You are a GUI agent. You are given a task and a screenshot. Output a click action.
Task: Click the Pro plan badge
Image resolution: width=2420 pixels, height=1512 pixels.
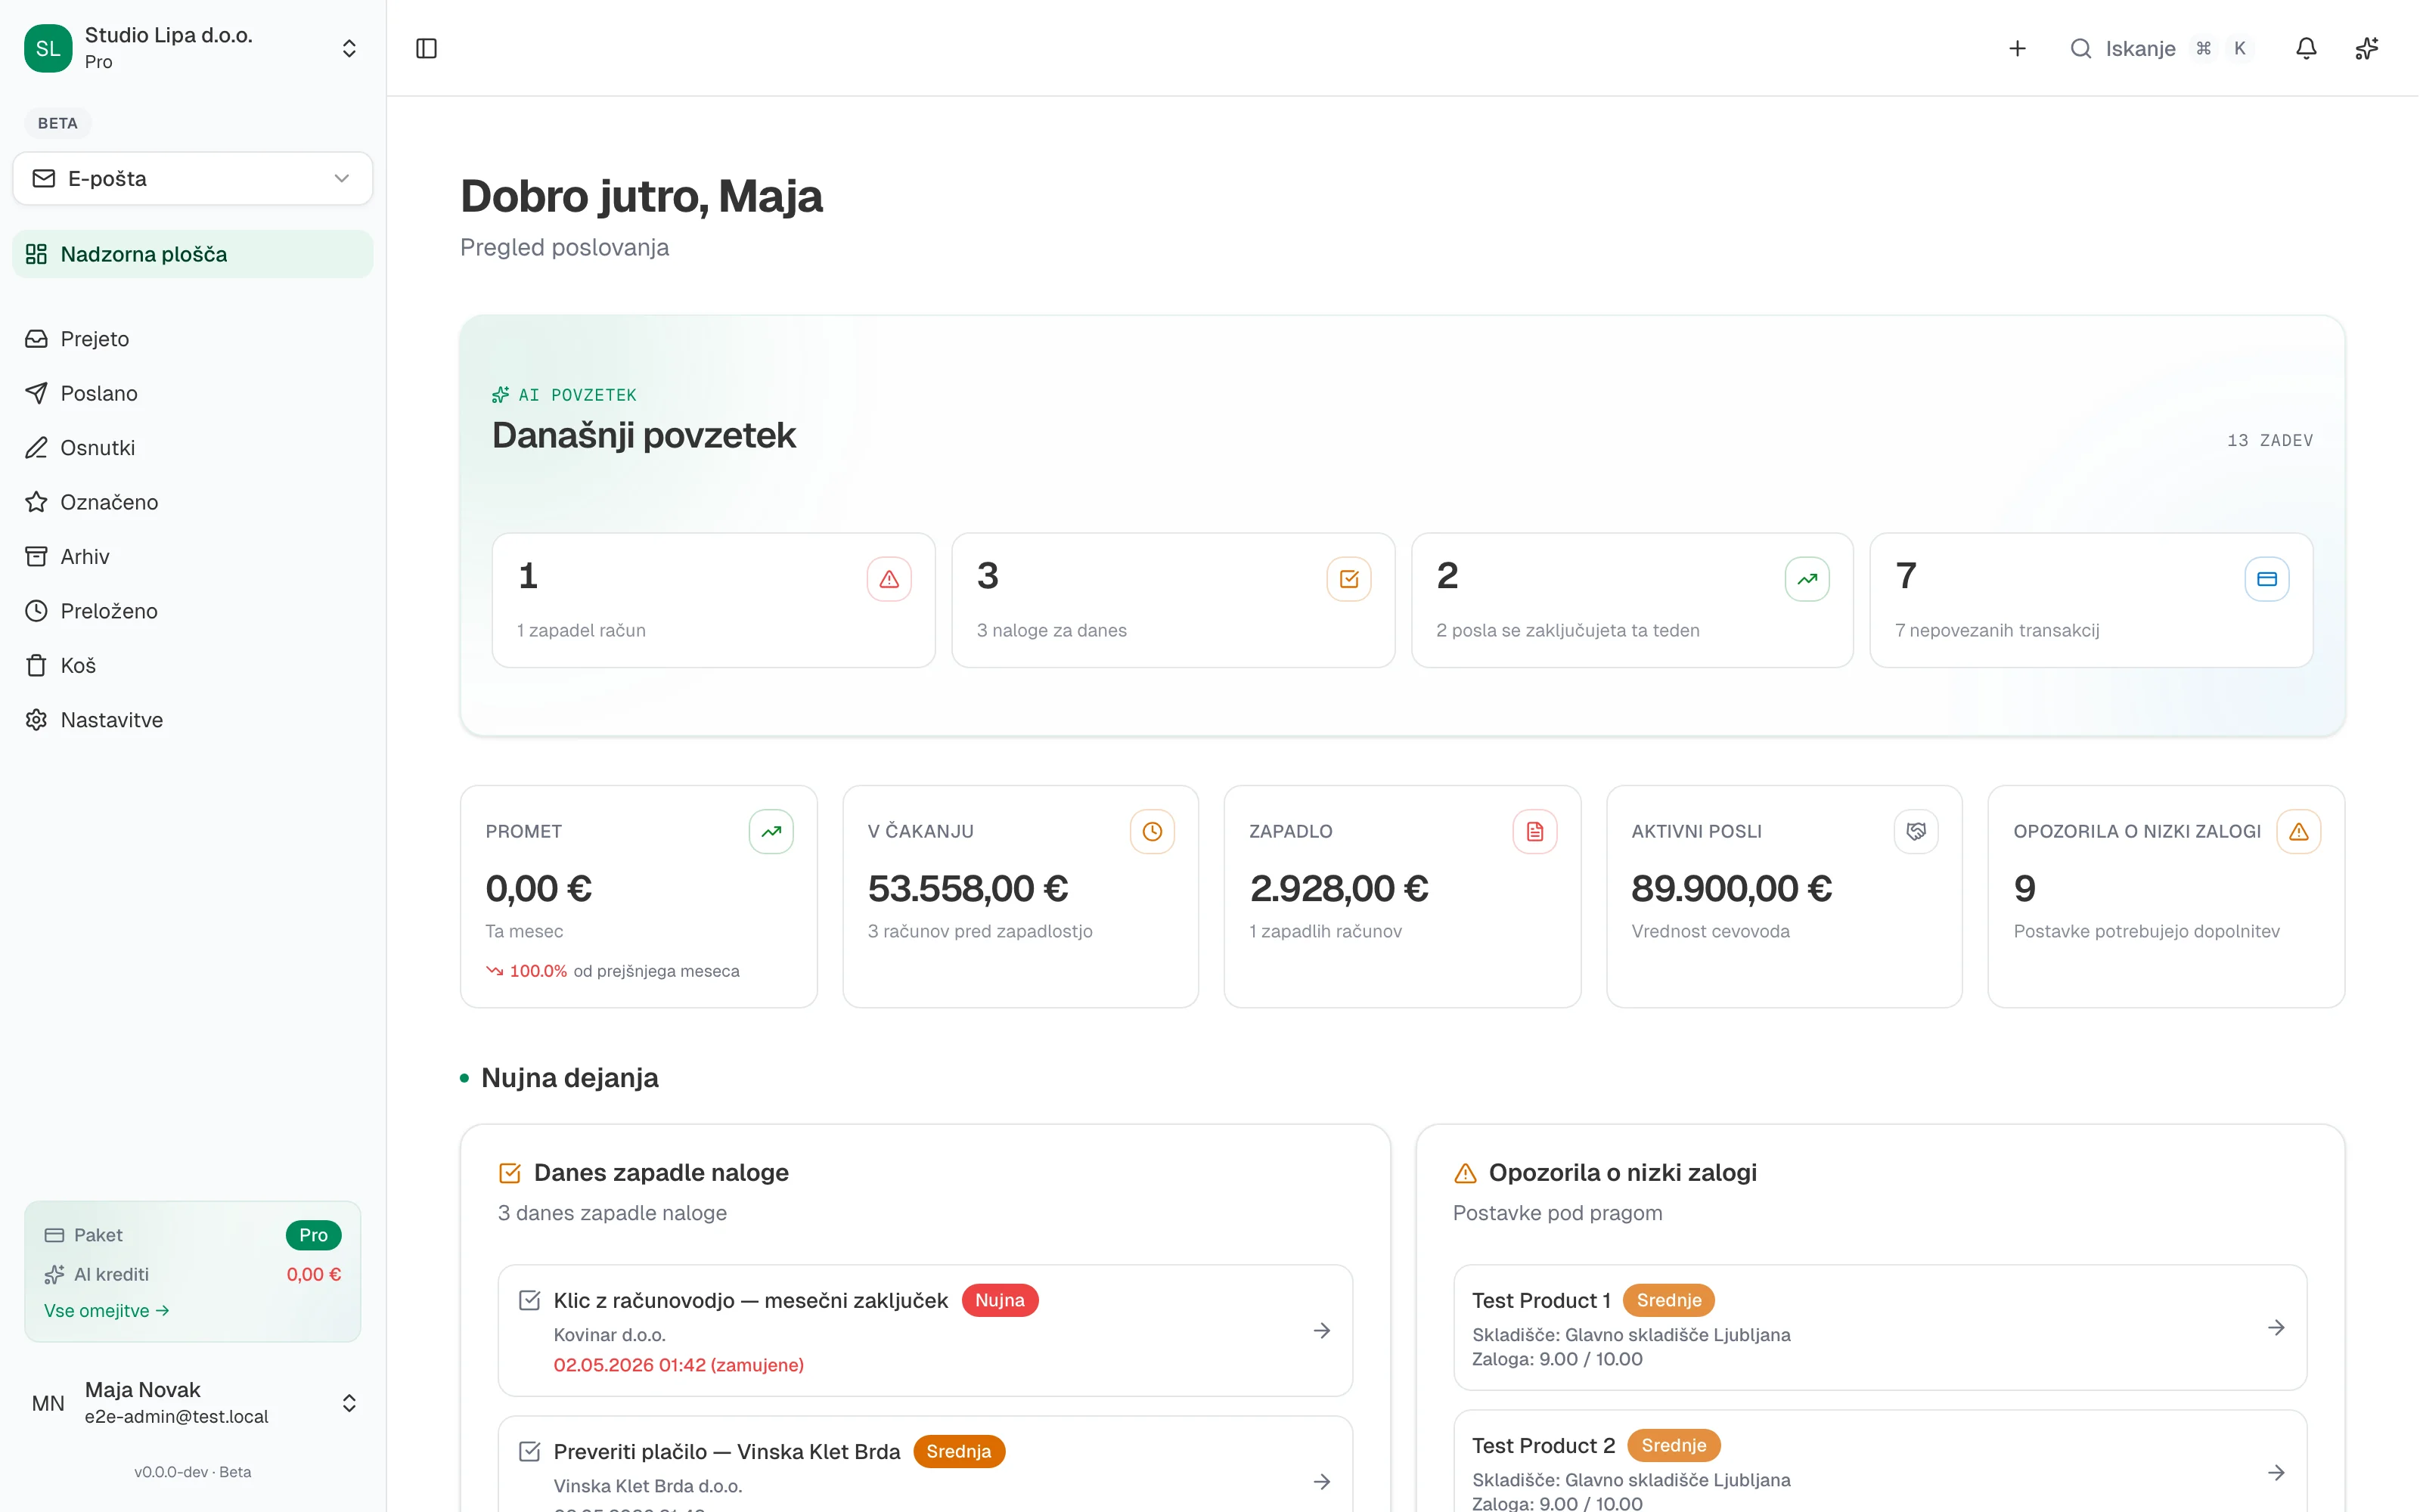(x=313, y=1235)
